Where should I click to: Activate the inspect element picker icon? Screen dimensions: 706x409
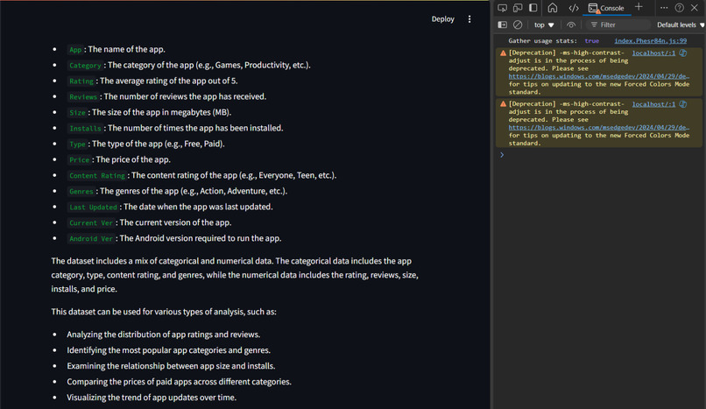502,8
